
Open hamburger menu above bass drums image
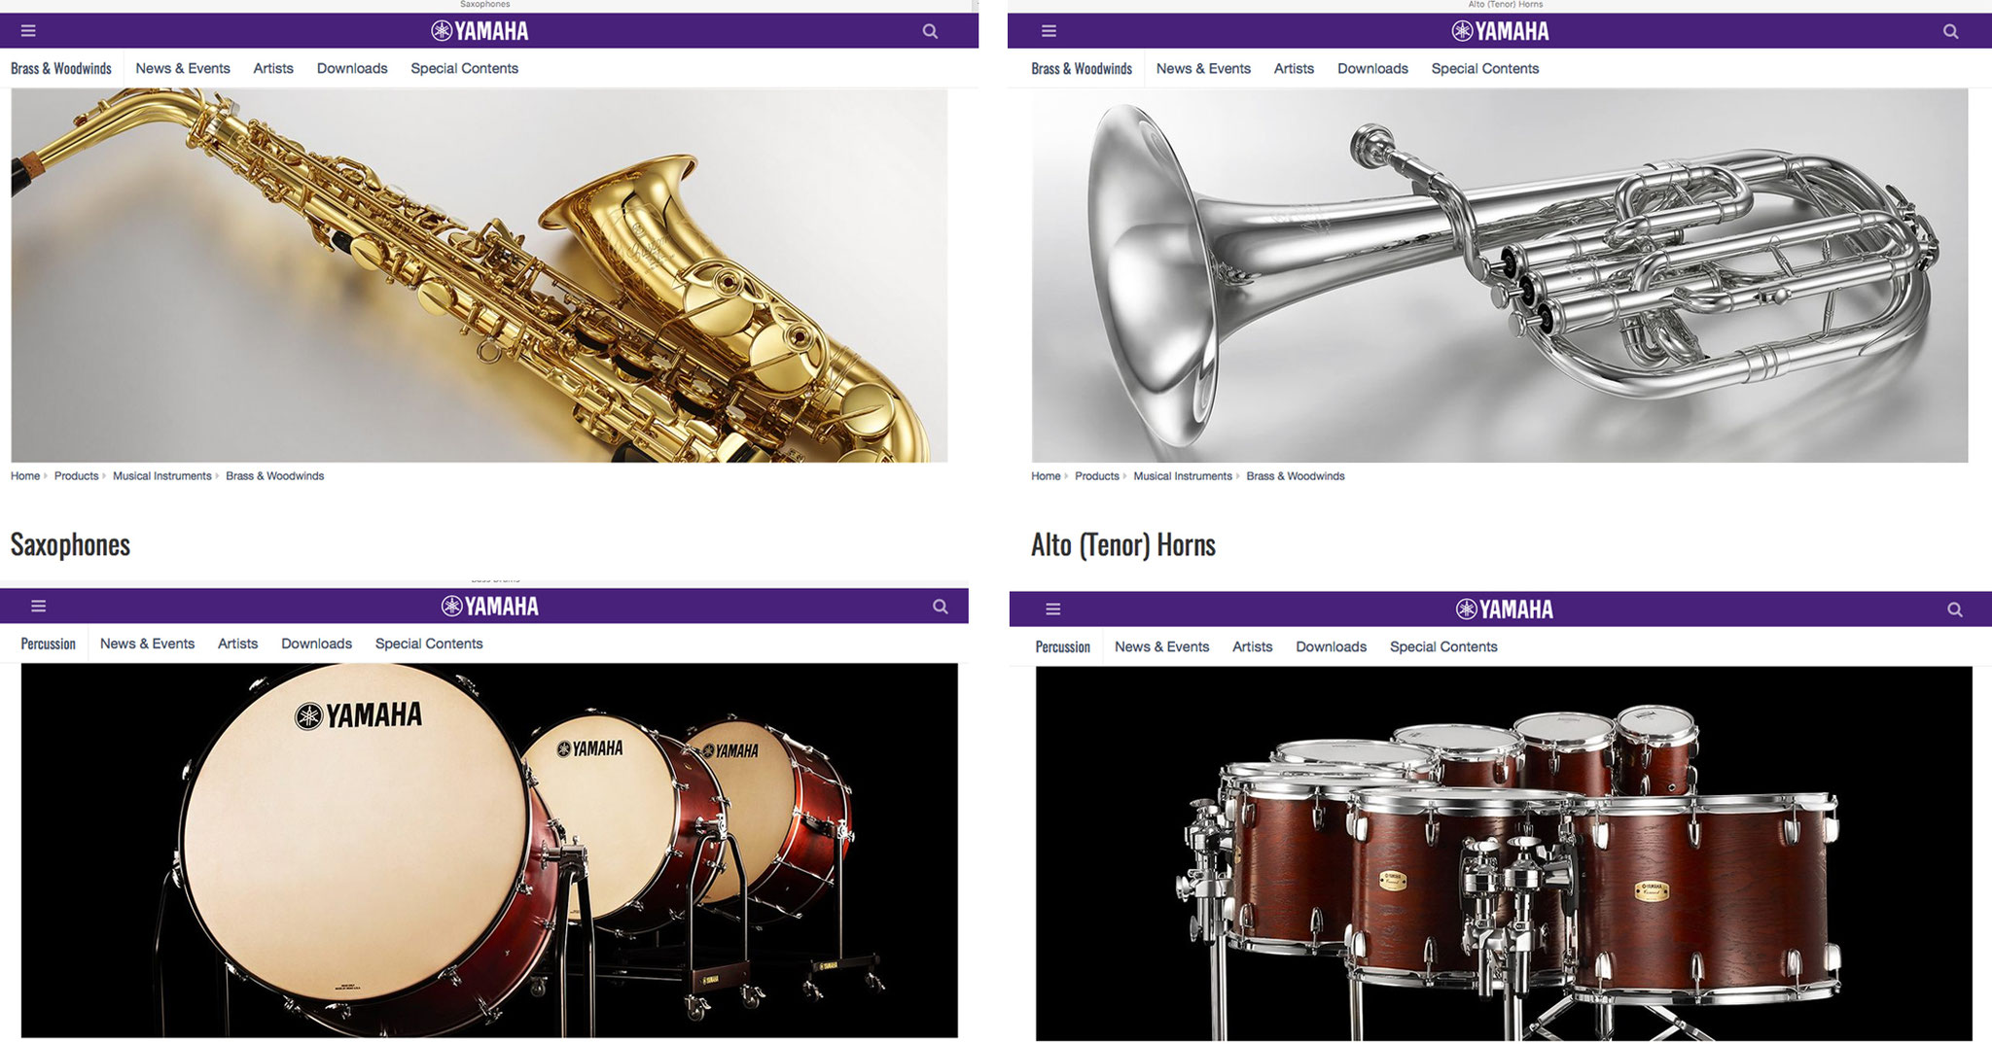(x=39, y=606)
